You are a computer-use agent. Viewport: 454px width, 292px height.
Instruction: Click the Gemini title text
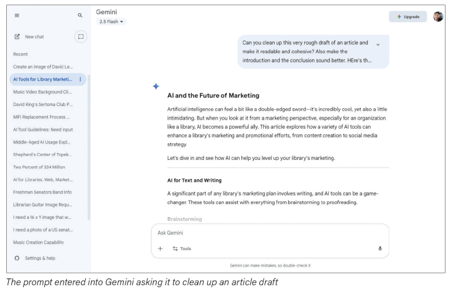(x=107, y=12)
